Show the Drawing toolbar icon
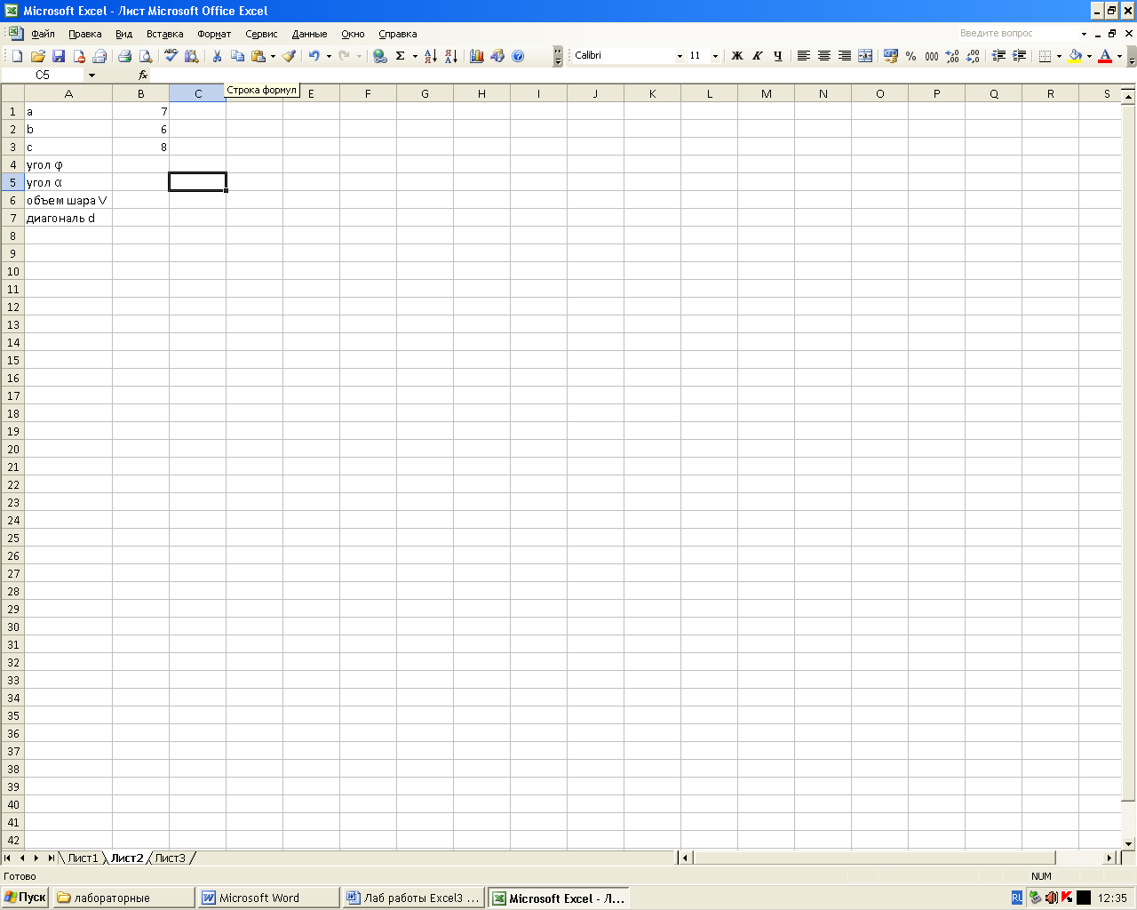This screenshot has width=1137, height=910. (497, 56)
